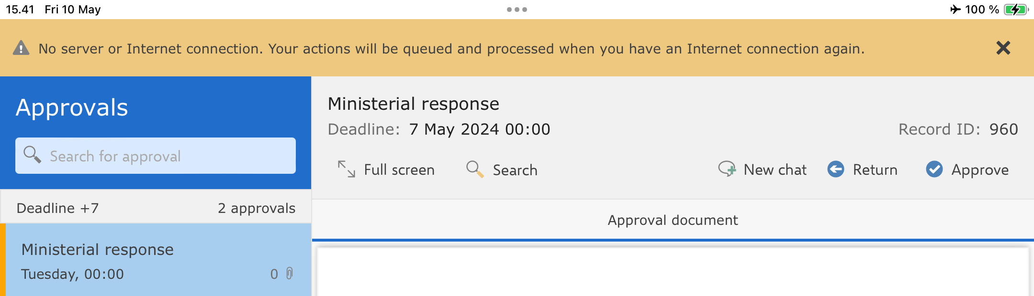
Task: Click the warning triangle icon in banner
Action: (21, 48)
